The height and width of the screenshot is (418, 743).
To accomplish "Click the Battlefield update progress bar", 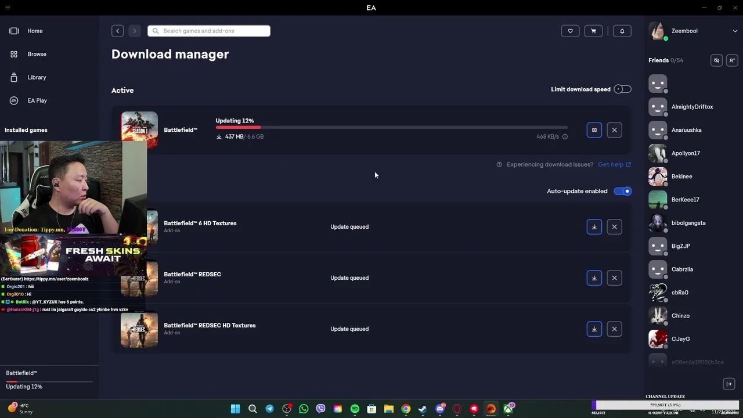I will click(x=392, y=127).
